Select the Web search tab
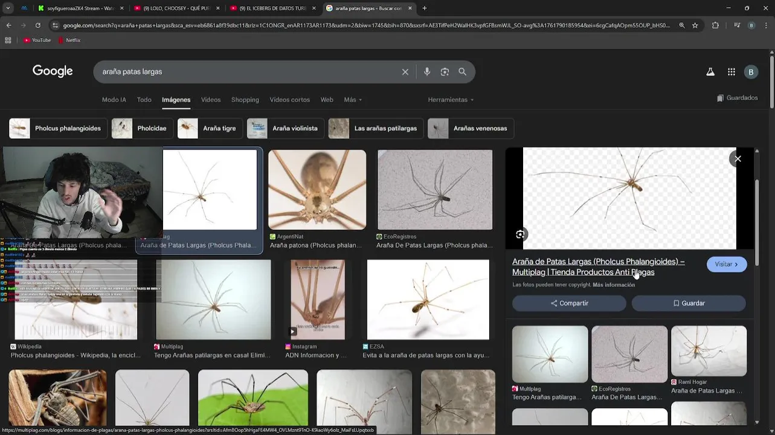This screenshot has height=435, width=775. coord(327,100)
